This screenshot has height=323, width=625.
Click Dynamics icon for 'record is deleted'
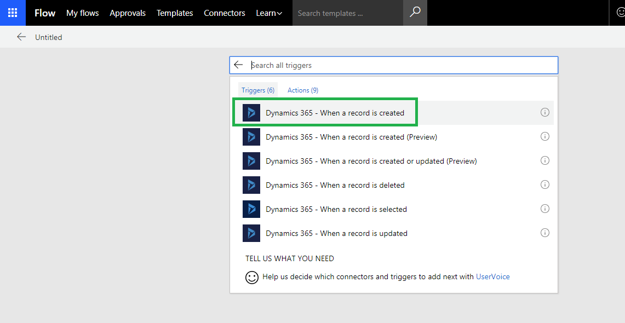pyautogui.click(x=251, y=185)
